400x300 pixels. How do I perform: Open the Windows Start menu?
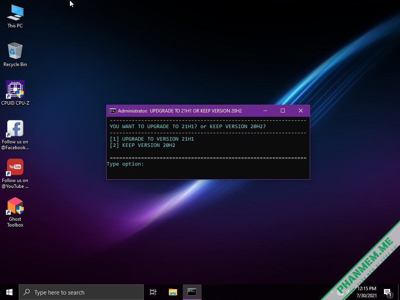coord(9,292)
